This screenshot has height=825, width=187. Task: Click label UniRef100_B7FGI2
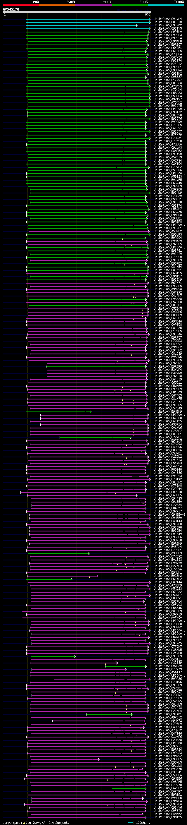(168, 64)
